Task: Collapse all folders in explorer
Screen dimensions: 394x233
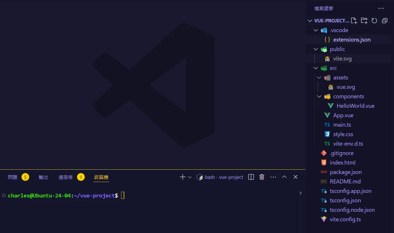Action: (x=385, y=21)
